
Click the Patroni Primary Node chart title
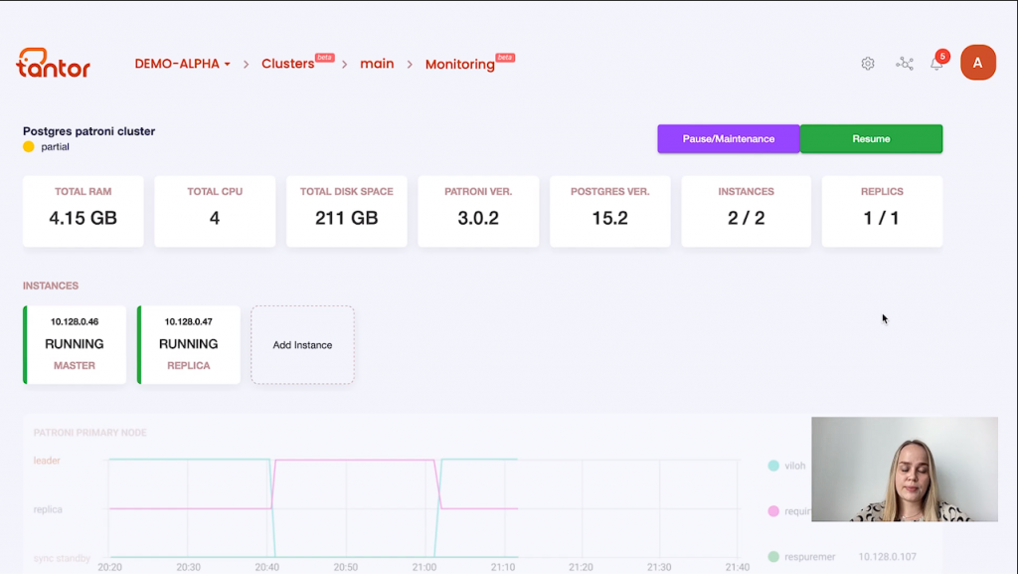pos(90,433)
